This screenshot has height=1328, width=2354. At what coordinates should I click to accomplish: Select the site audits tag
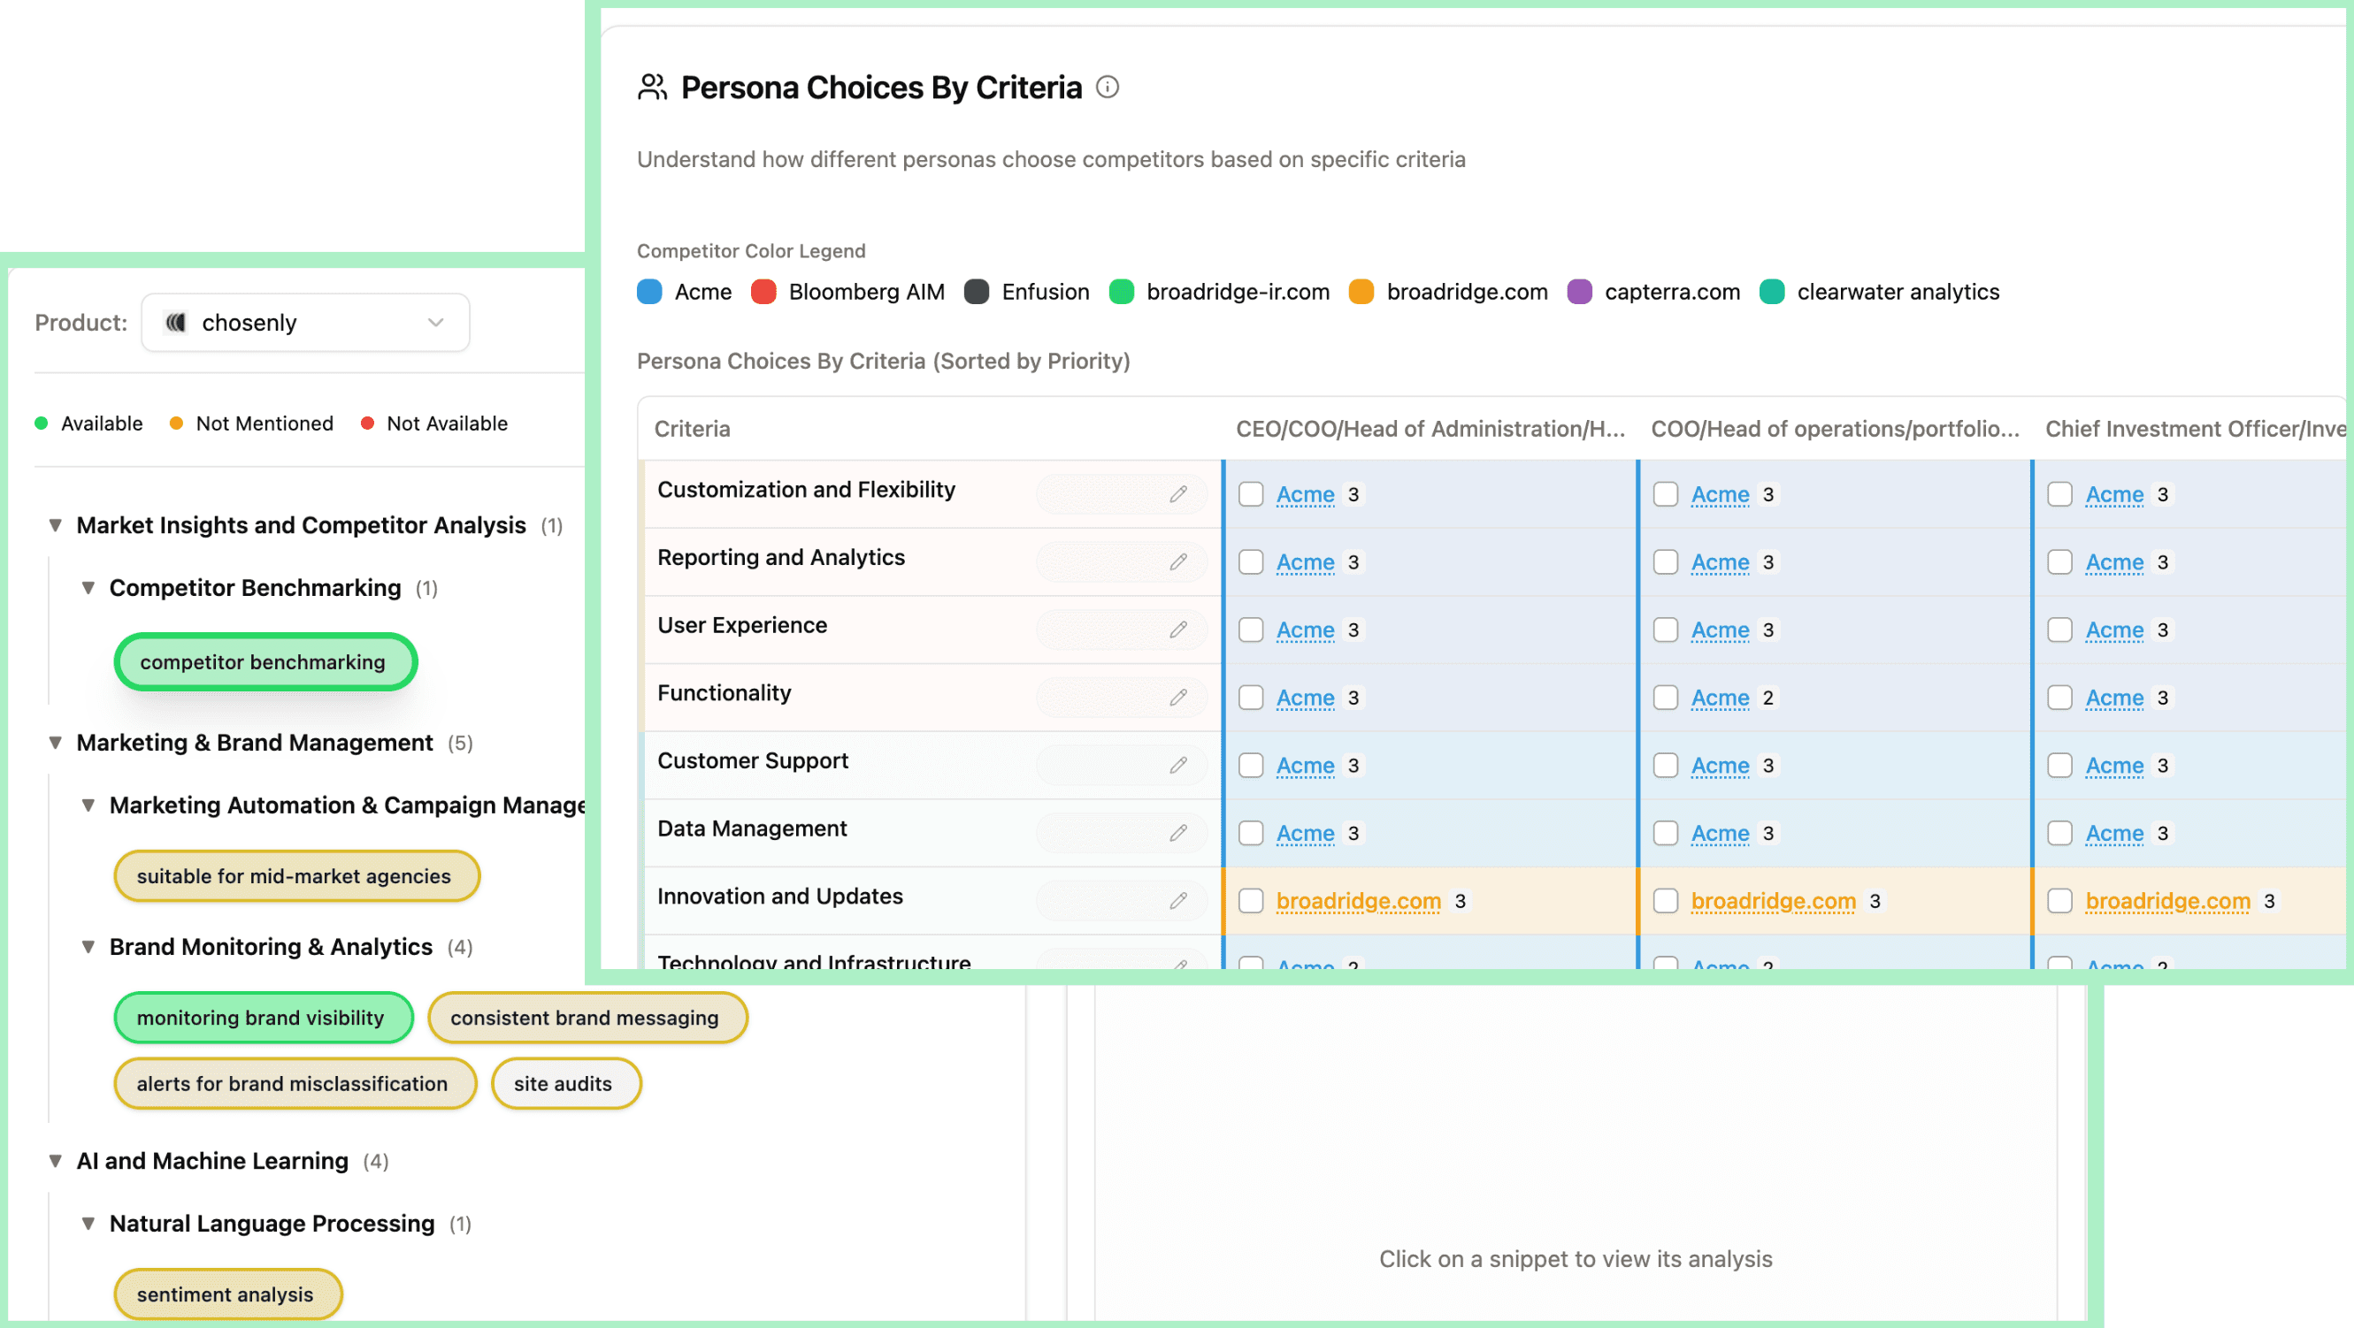(564, 1083)
